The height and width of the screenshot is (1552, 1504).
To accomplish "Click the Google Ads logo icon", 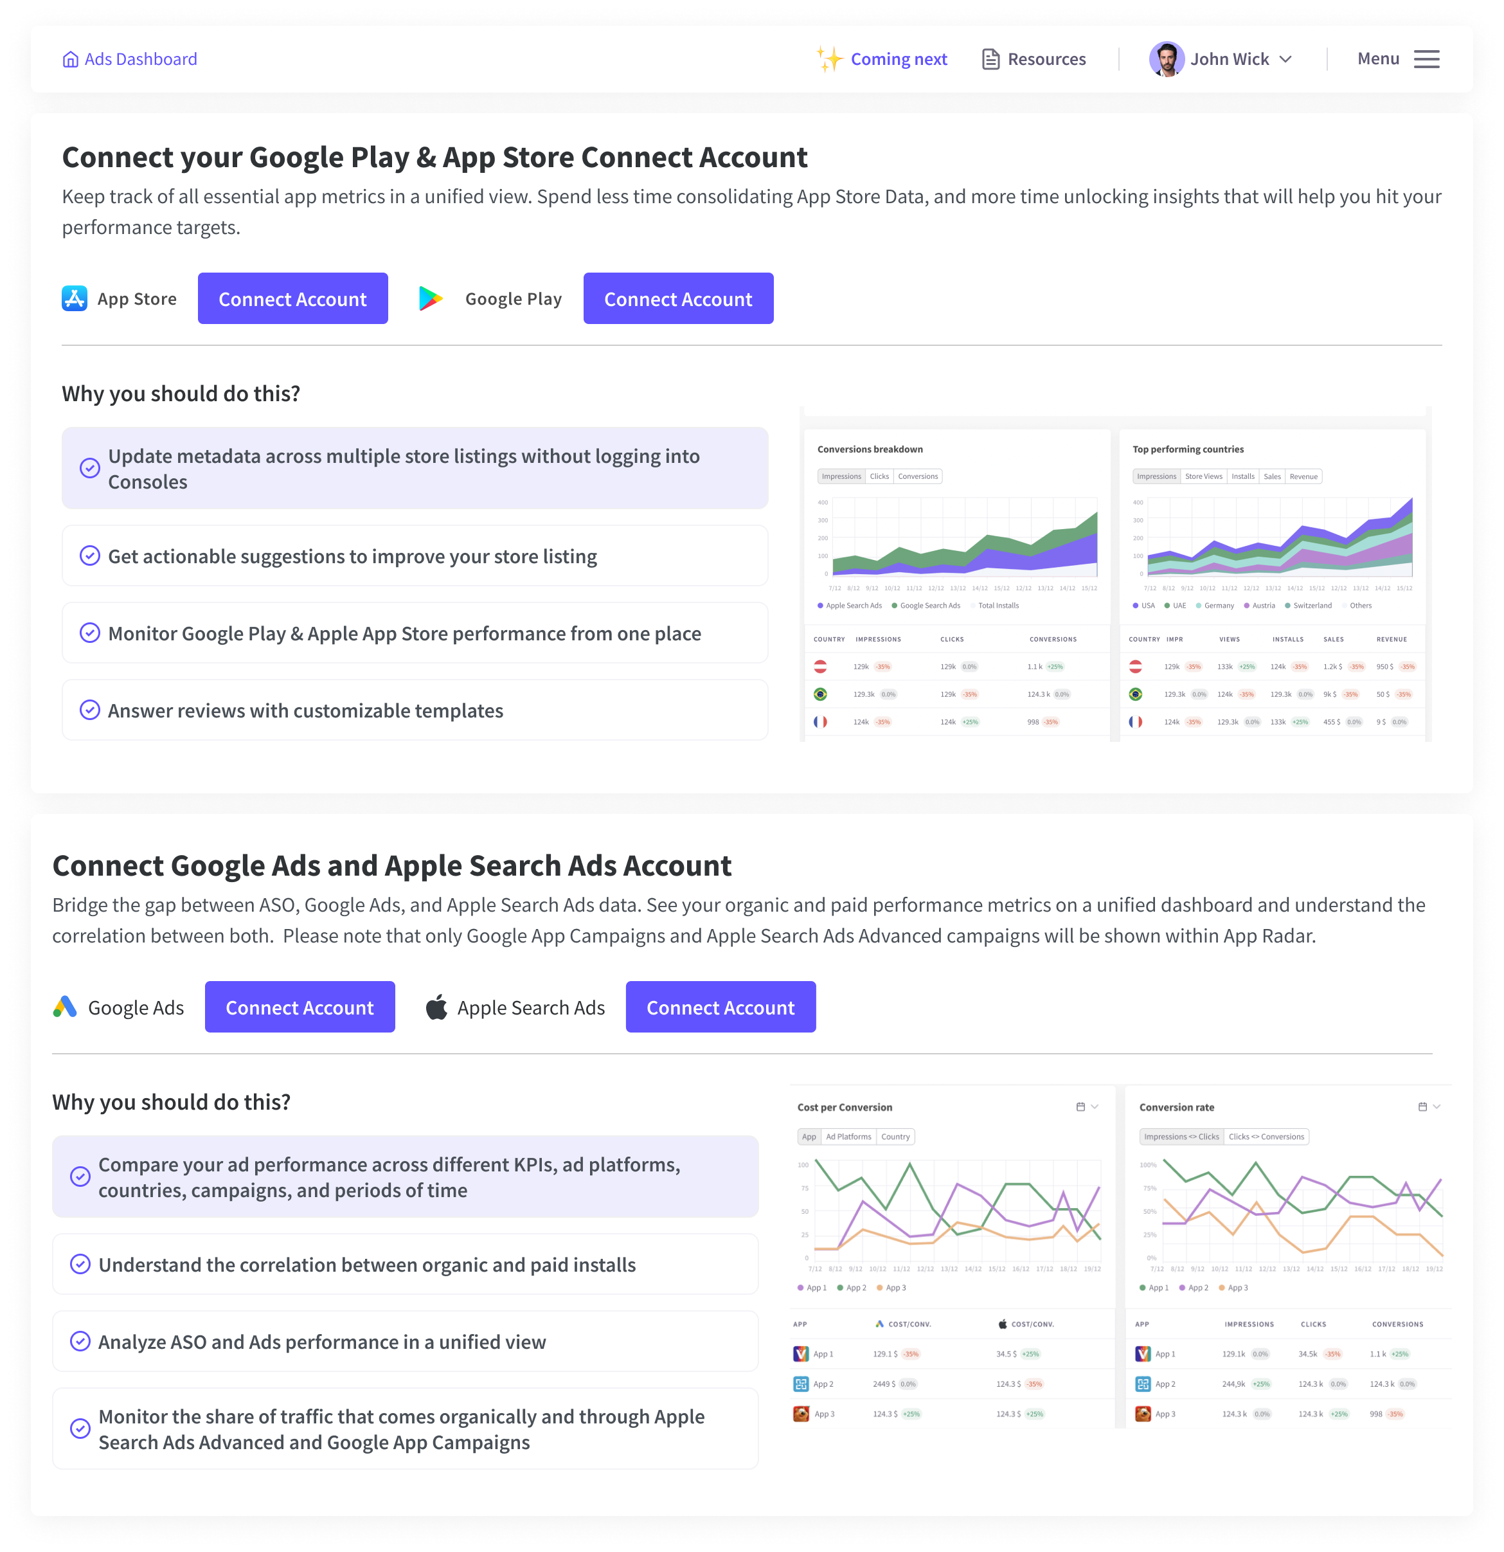I will (x=65, y=1006).
